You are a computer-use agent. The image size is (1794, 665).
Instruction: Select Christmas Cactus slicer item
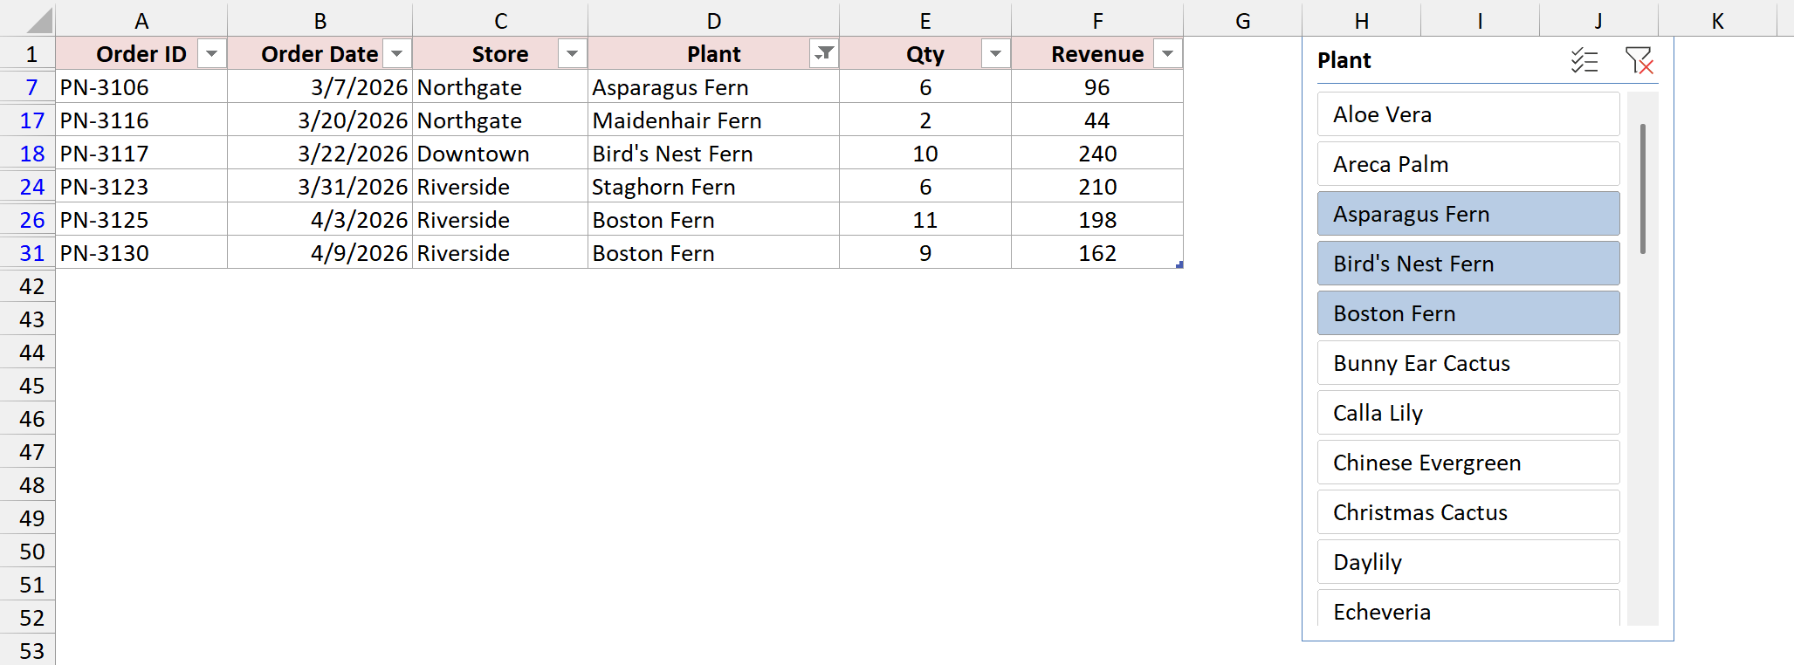tap(1468, 512)
